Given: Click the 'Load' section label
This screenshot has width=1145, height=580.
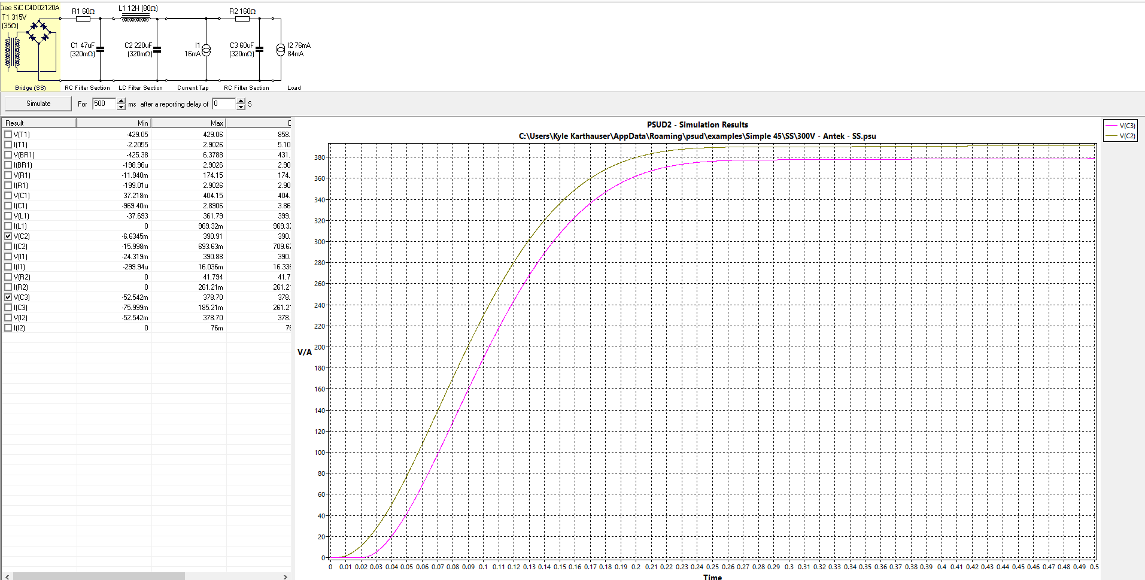Looking at the screenshot, I should pyautogui.click(x=294, y=88).
